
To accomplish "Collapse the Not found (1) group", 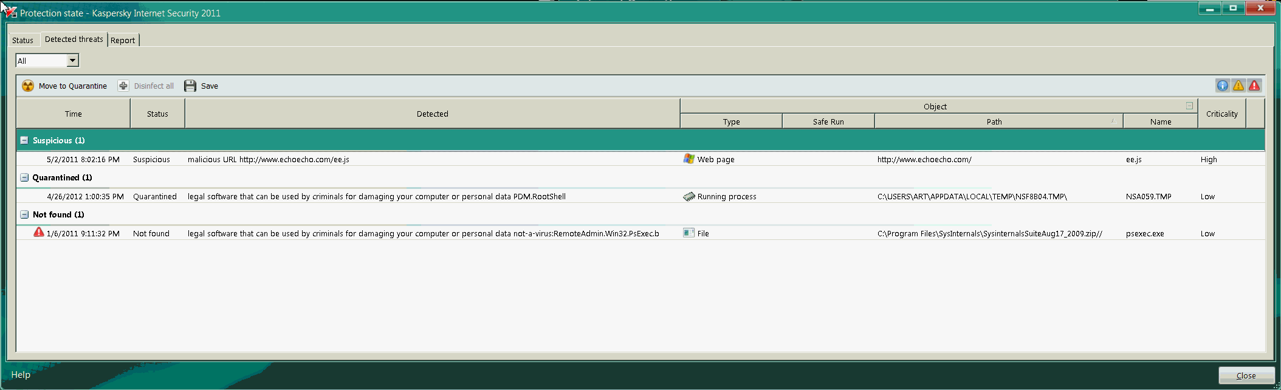I will [x=24, y=214].
